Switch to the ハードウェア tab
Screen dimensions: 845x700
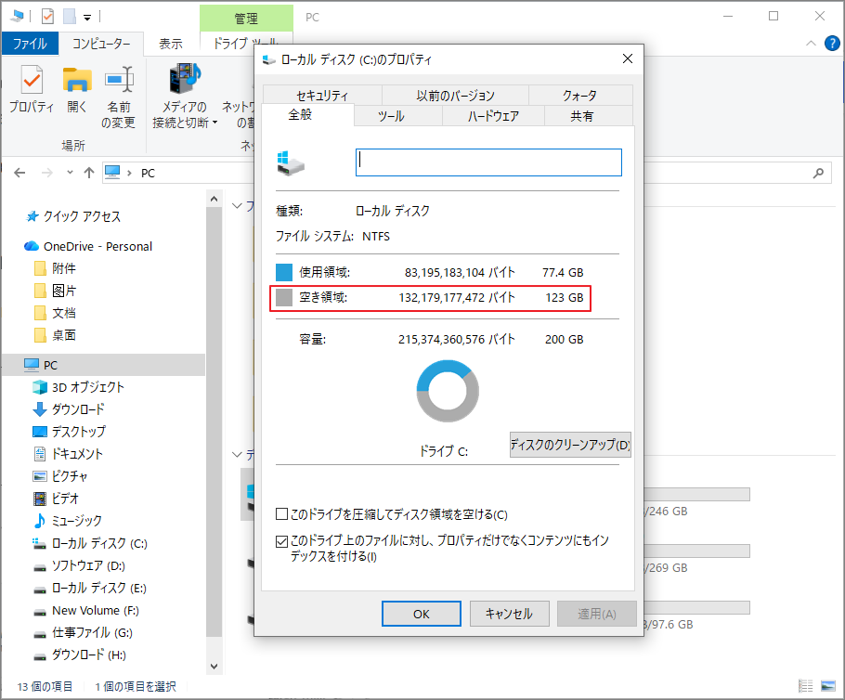[x=494, y=116]
